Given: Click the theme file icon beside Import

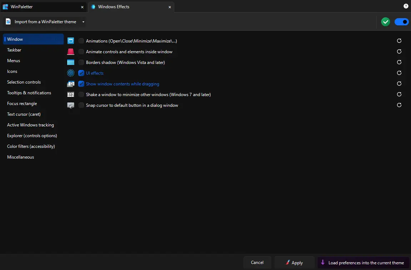Looking at the screenshot, I should click(8, 22).
